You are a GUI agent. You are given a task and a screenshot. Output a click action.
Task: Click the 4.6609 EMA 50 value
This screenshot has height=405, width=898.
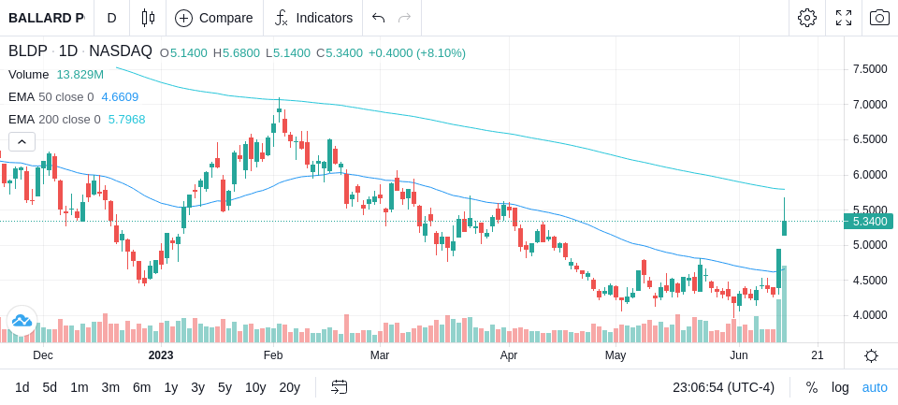pyautogui.click(x=120, y=97)
